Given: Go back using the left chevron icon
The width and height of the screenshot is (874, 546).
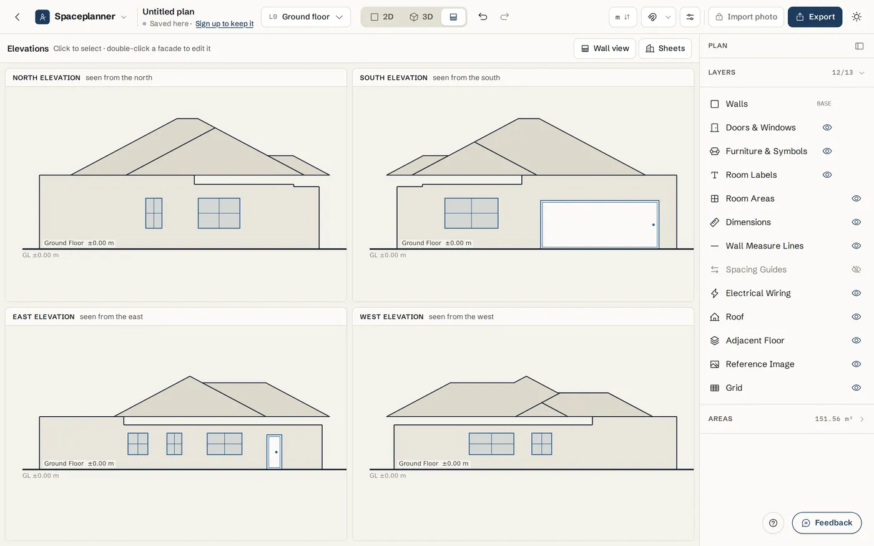Looking at the screenshot, I should pos(17,17).
